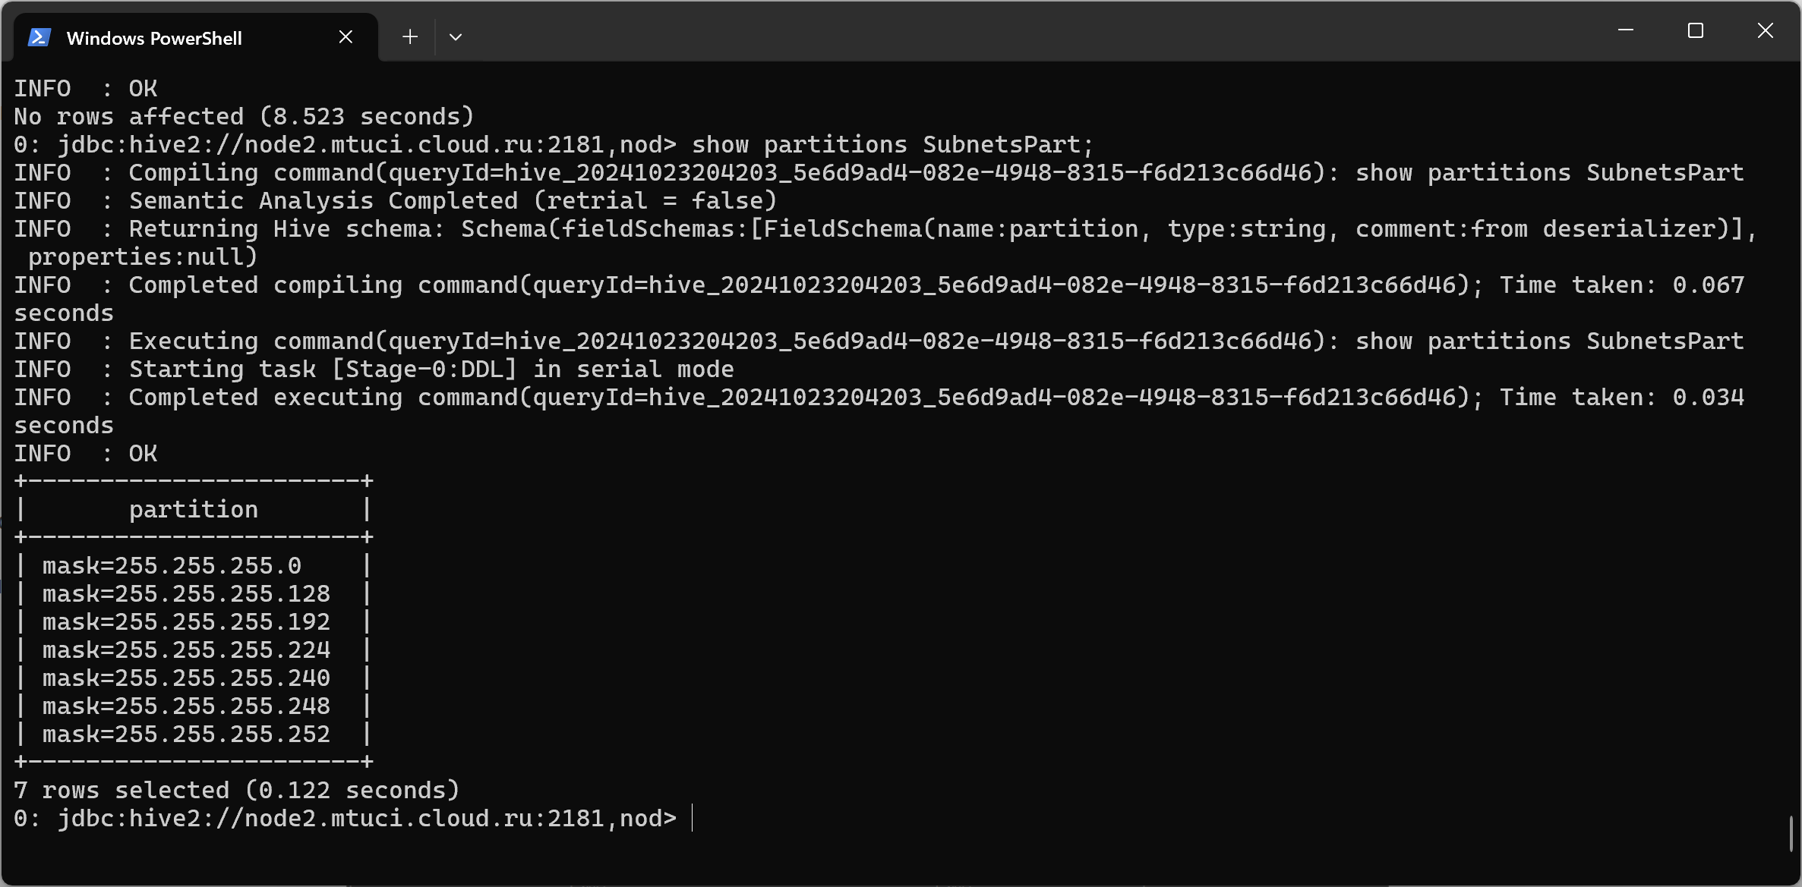Click the typed 'show partitions SubnetsPart;' command
This screenshot has width=1802, height=887.
coord(892,144)
